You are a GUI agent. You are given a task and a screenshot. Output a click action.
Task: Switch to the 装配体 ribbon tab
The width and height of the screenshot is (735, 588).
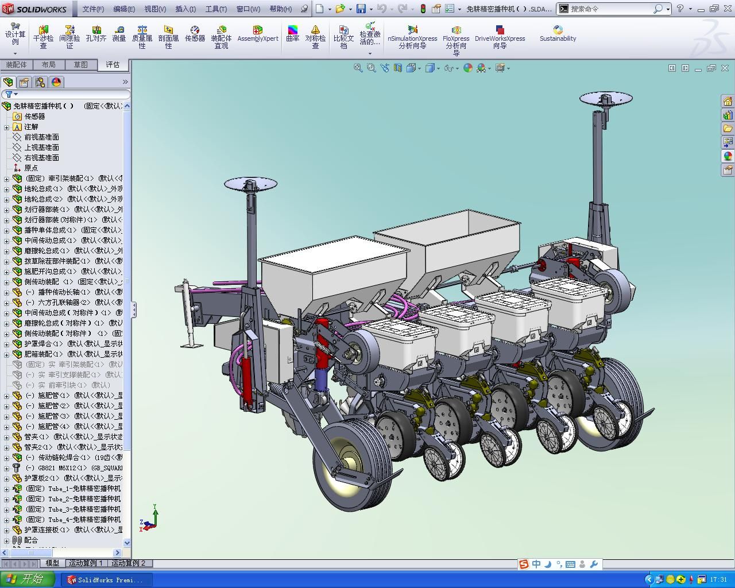point(16,65)
